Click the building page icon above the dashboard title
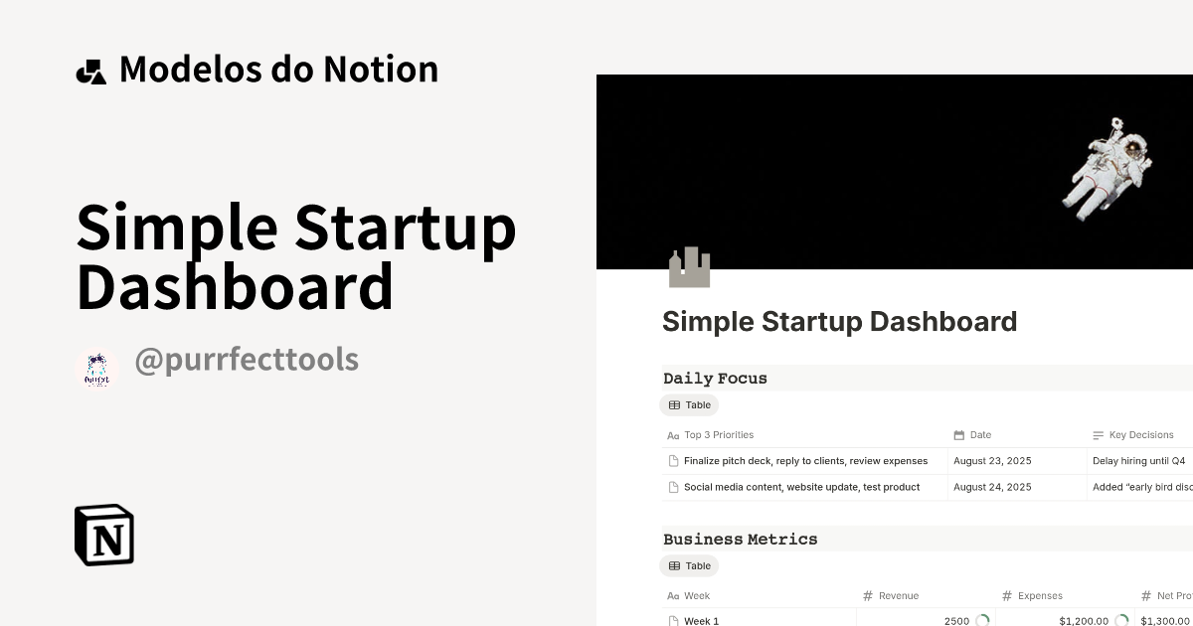 point(689,266)
